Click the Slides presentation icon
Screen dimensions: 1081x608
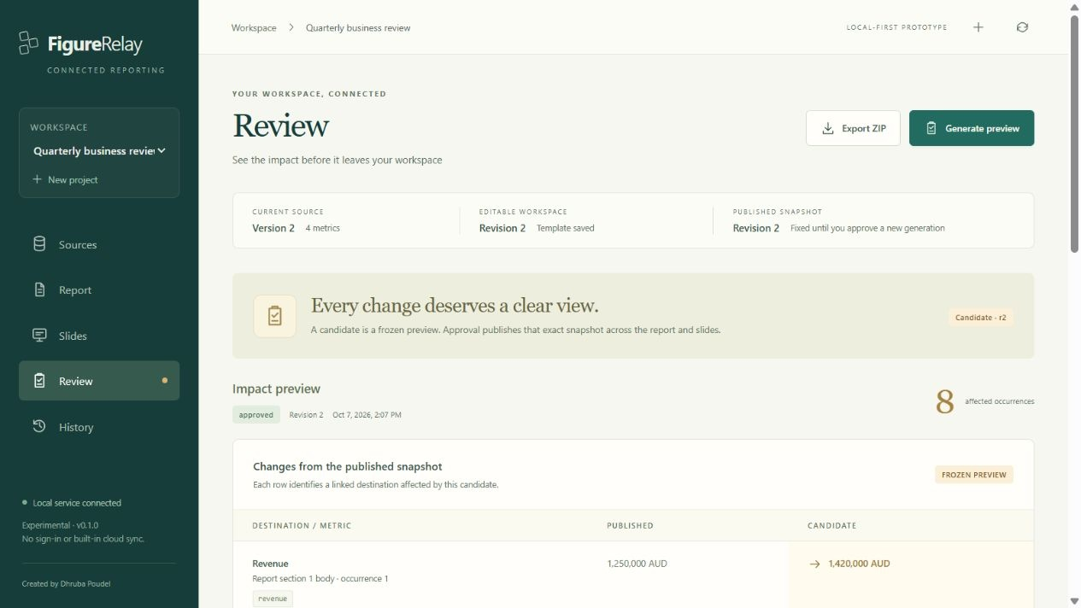[x=39, y=335]
